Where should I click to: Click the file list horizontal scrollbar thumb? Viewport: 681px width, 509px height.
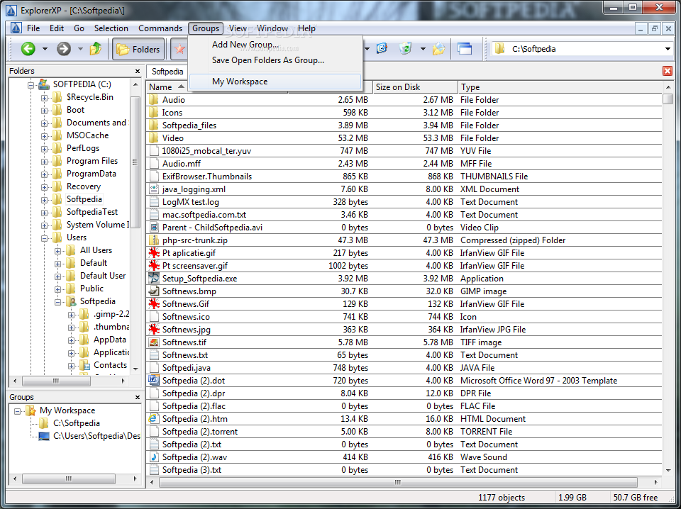coord(398,483)
